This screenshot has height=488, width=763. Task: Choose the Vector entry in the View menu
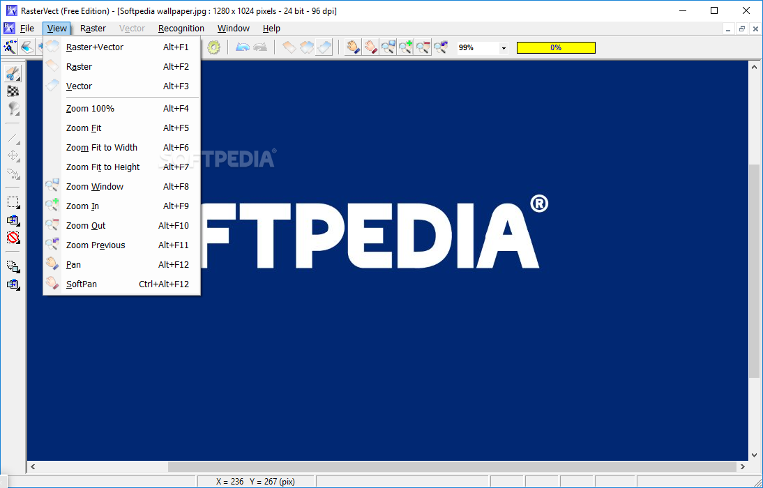[x=121, y=86]
